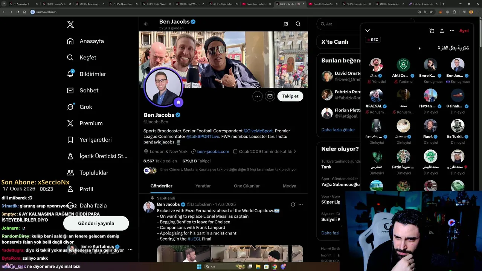Open Emre K... speaker avatar in Space

point(430,65)
